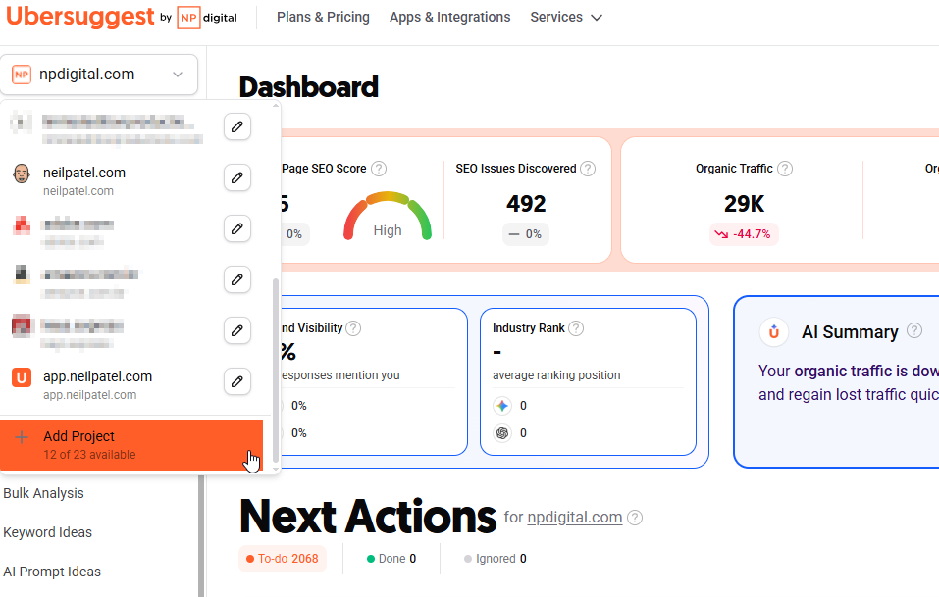Open AI Summary help icon
Screen dimensions: 939x597
[x=914, y=330]
